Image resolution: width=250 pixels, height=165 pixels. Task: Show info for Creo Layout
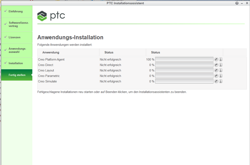point(221,70)
